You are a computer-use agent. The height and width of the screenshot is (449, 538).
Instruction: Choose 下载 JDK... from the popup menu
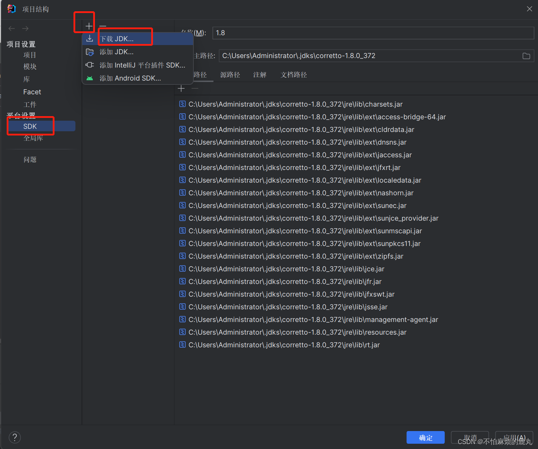click(137, 39)
